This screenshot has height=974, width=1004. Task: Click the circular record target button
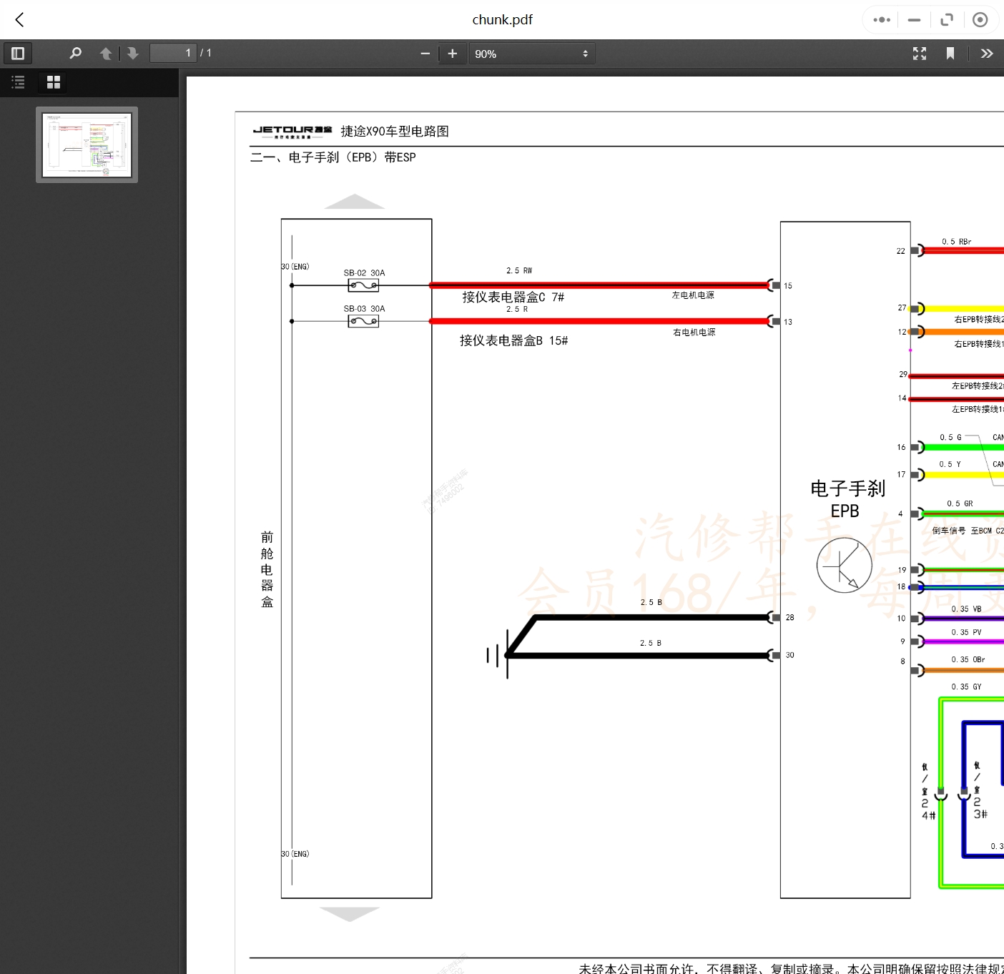[980, 20]
